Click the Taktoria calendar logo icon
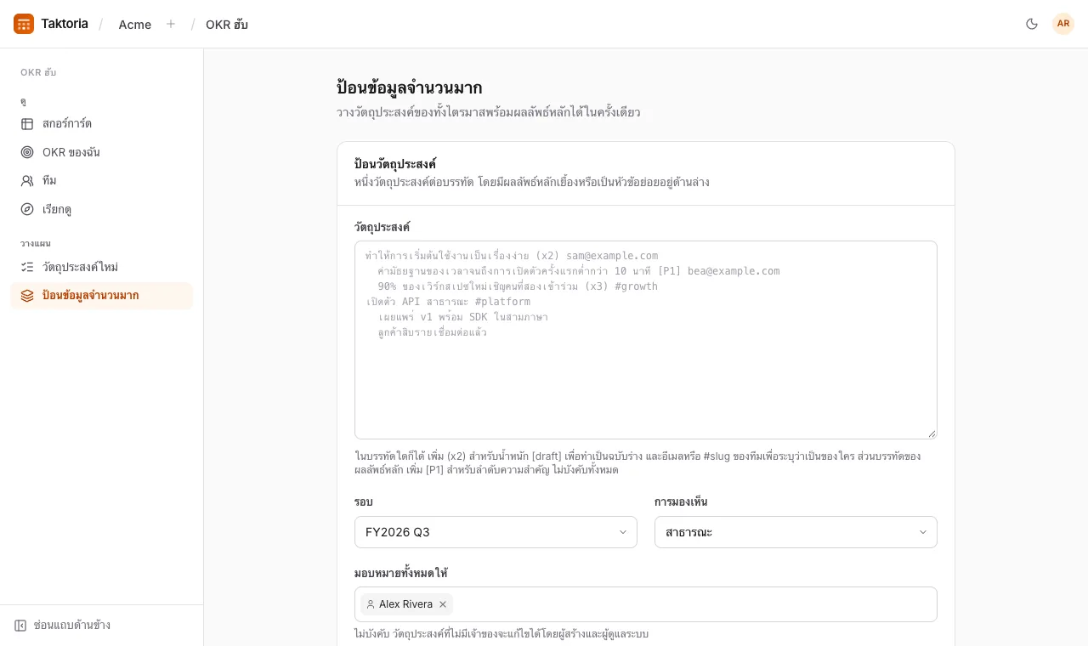Screen dimensions: 1088x646 click(24, 24)
